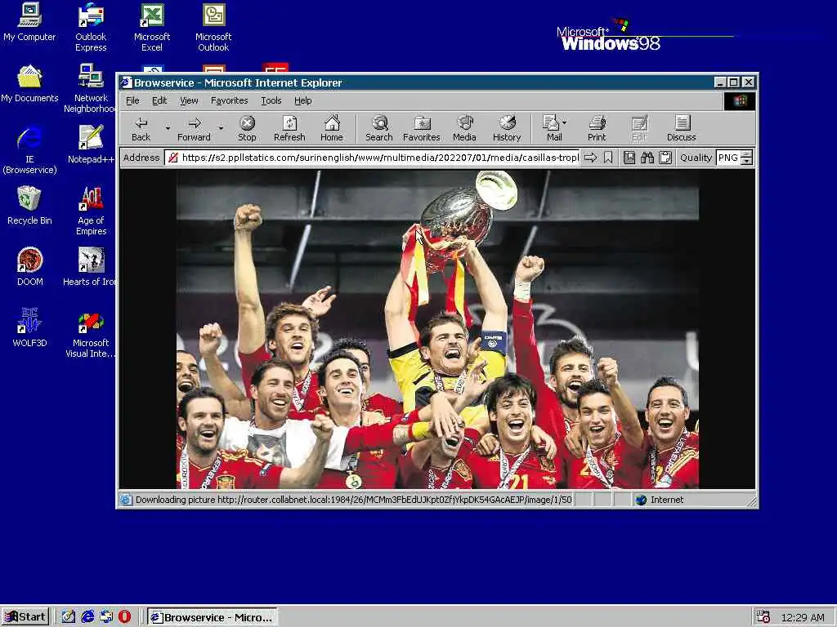Open the Tools menu
Image resolution: width=837 pixels, height=627 pixels.
[271, 100]
